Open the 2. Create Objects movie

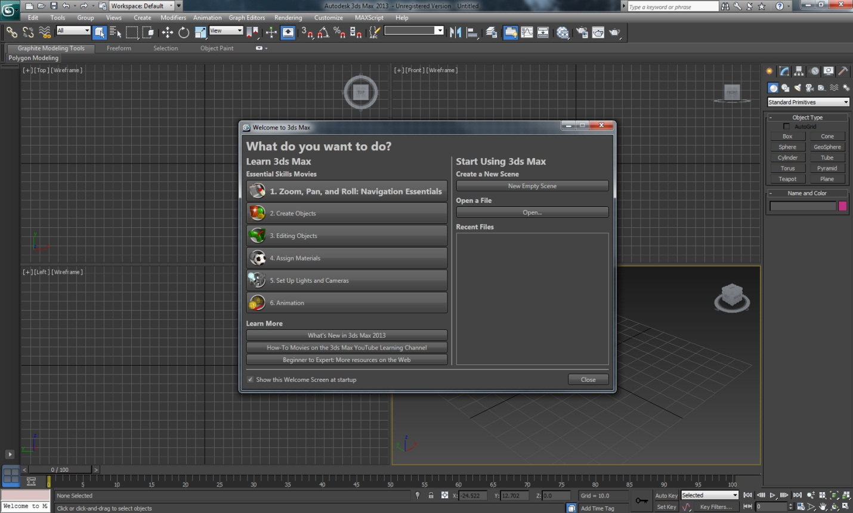pyautogui.click(x=347, y=213)
